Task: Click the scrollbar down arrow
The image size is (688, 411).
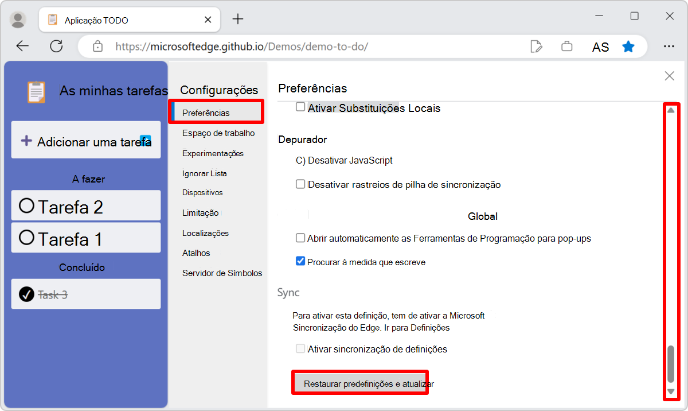Action: [671, 390]
